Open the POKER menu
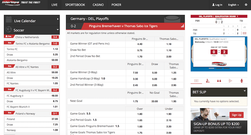The height and width of the screenshot is (135, 251). point(116,5)
